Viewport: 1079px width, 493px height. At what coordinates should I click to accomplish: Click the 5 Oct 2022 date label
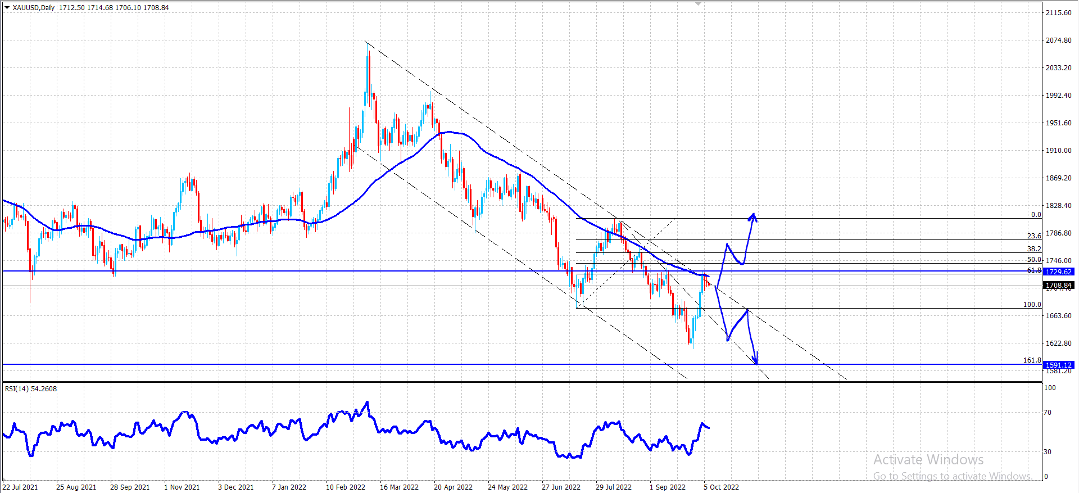point(721,487)
